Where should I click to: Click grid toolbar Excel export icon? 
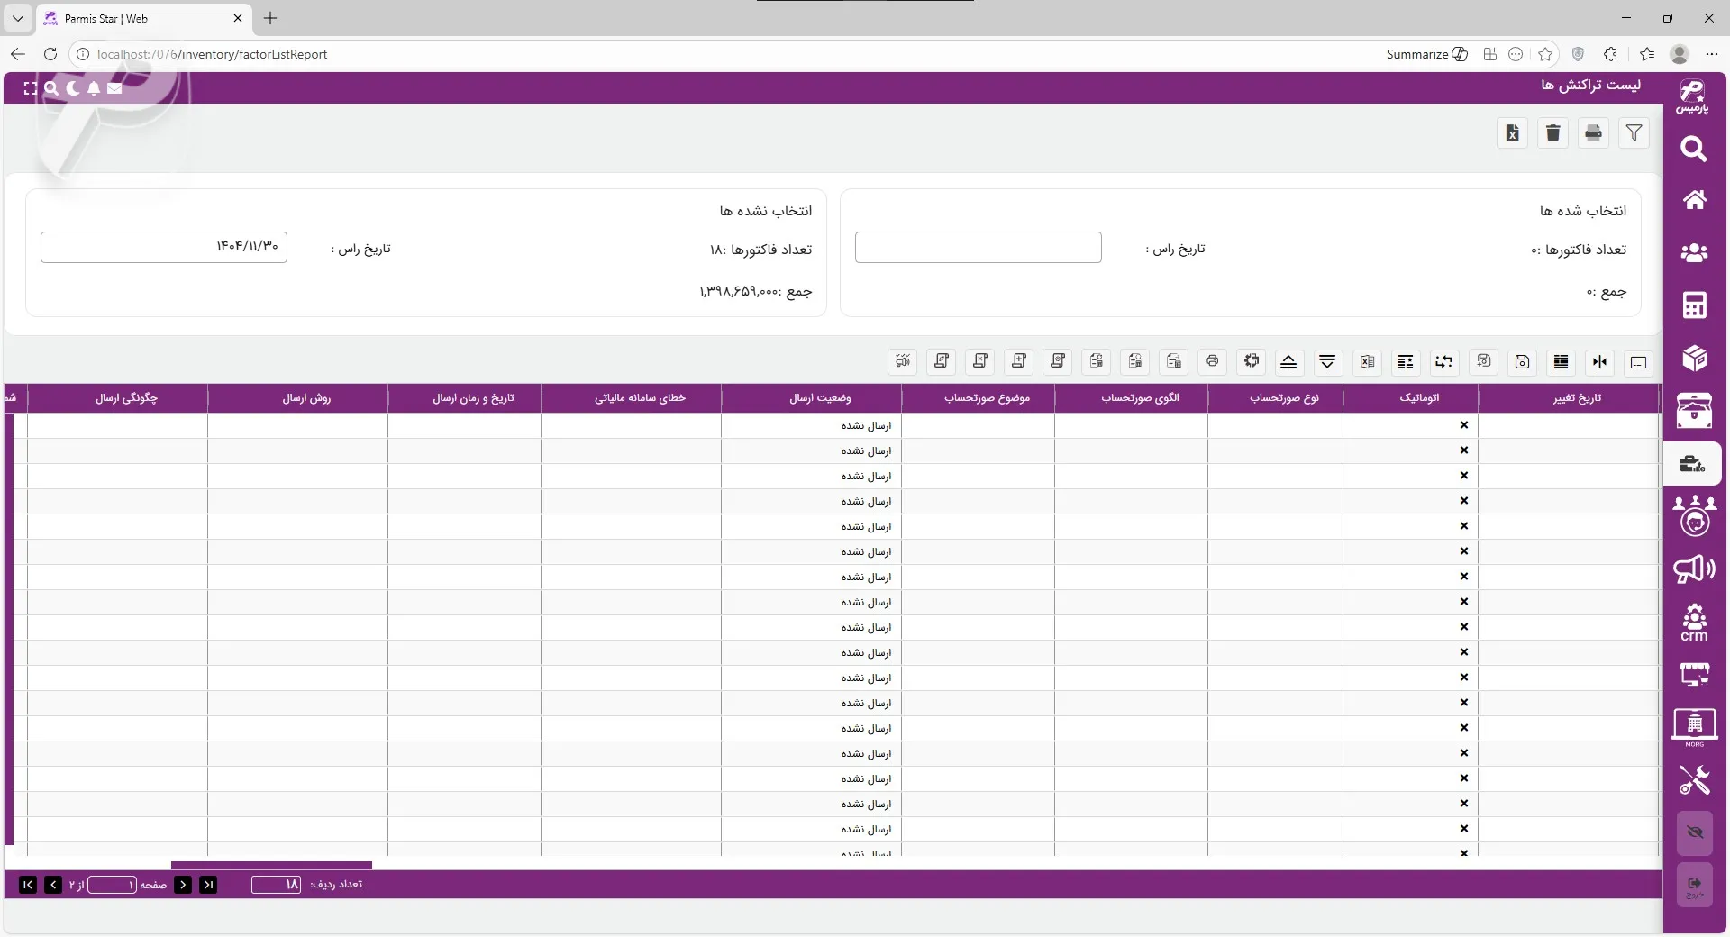tap(1367, 362)
